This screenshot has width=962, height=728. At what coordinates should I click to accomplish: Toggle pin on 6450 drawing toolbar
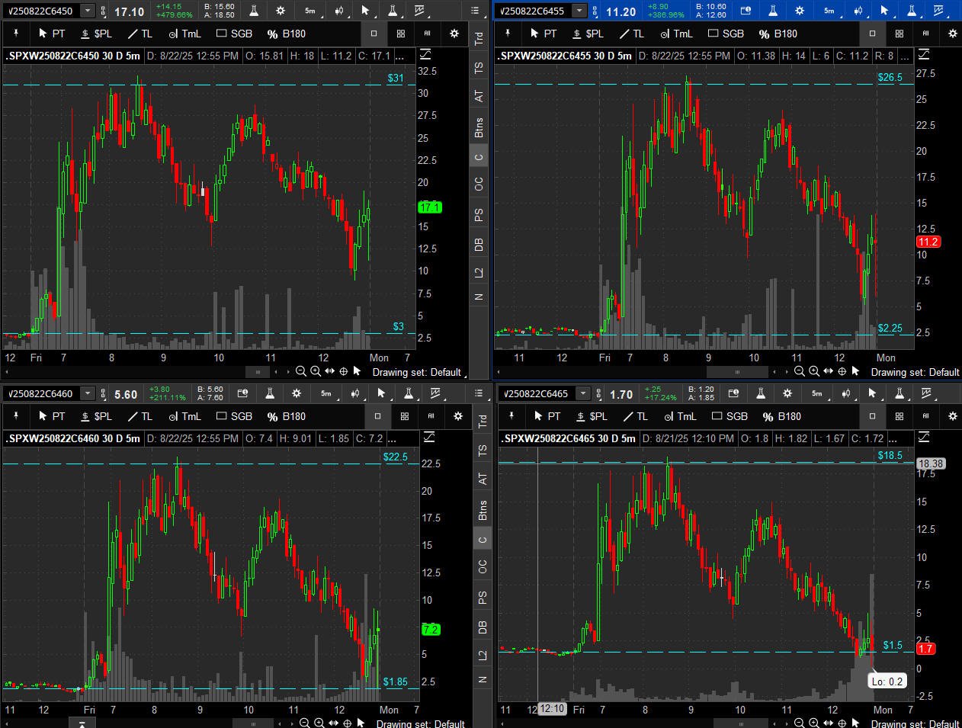tap(16, 34)
